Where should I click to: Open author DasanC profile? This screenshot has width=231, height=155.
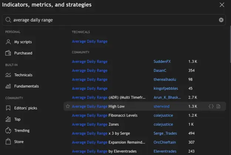click(160, 70)
